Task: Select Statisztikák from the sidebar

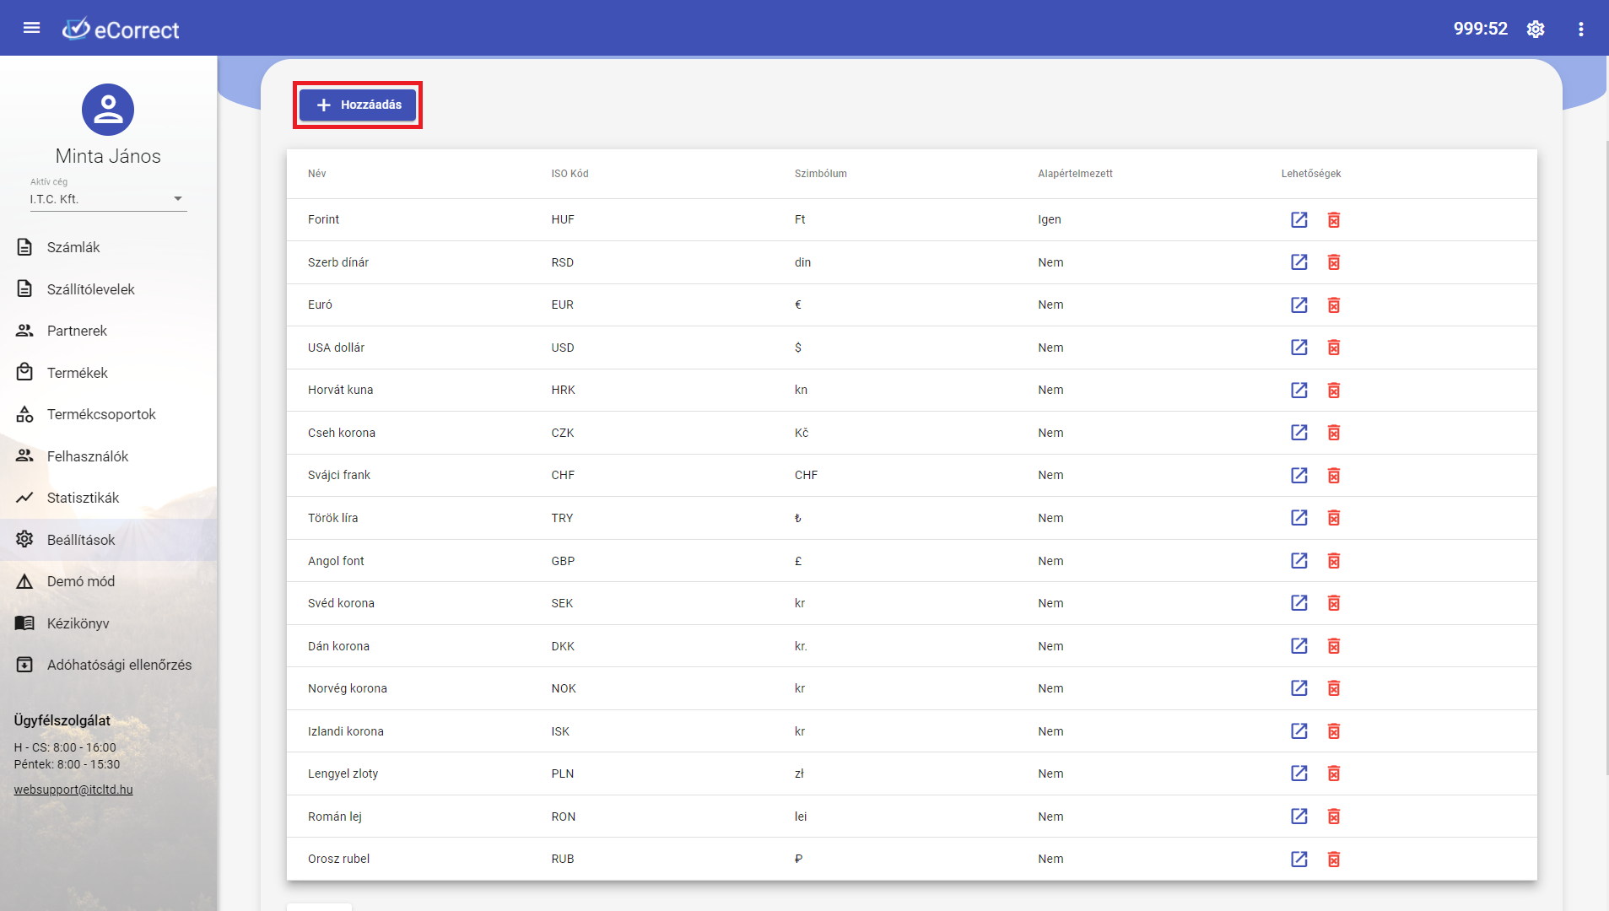Action: pos(83,498)
